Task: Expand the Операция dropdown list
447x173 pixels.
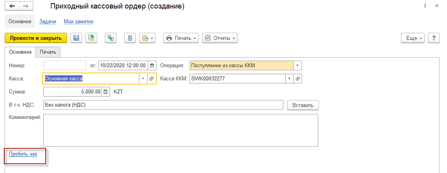Action: point(298,65)
